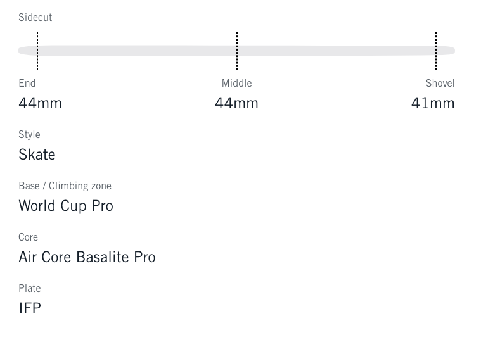Click the Core label

pos(28,237)
